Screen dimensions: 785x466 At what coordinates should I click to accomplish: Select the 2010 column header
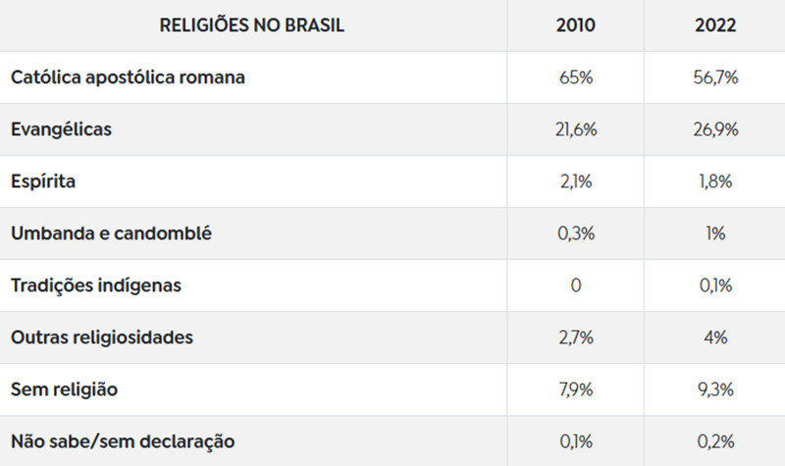576,26
